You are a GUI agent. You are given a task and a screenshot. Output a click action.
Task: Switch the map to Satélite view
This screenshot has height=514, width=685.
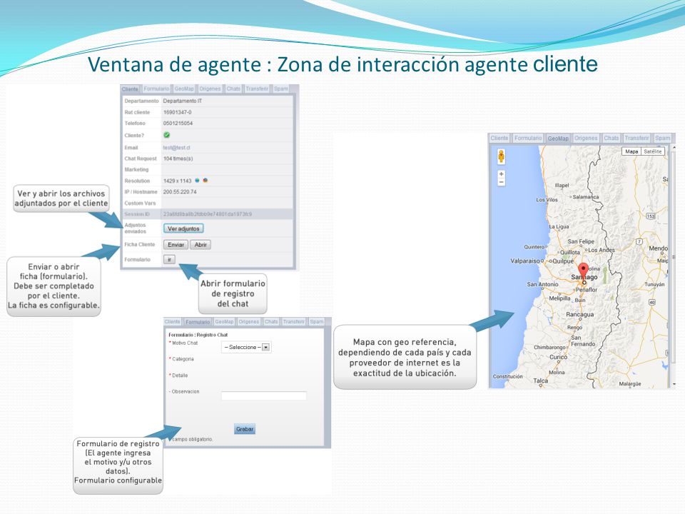(653, 151)
